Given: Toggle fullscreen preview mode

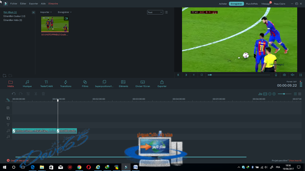Looking at the screenshot, I should coord(301,75).
